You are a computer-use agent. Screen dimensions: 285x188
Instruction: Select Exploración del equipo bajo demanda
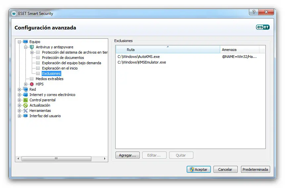71,63
